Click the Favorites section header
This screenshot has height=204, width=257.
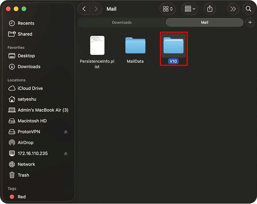[16, 47]
